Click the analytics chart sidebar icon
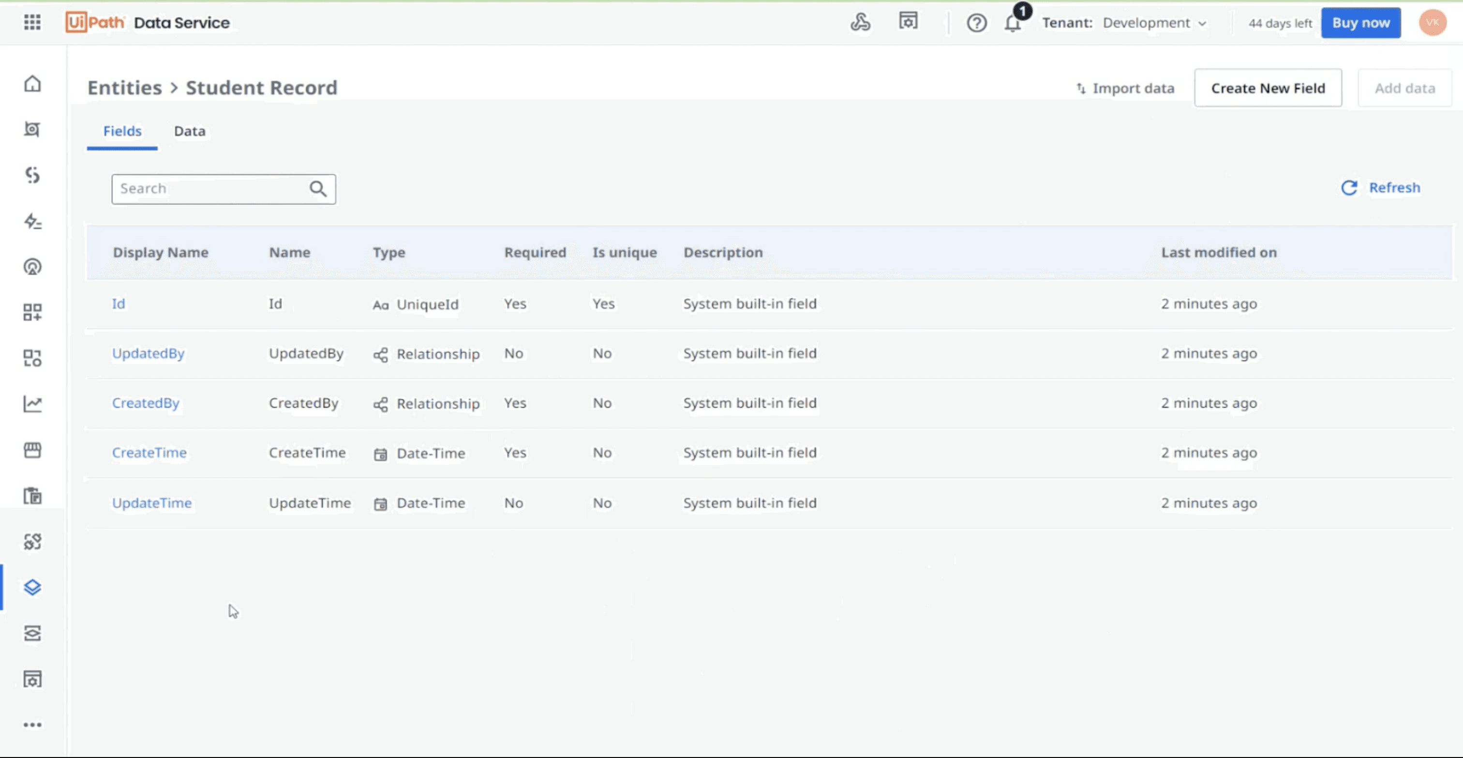Screen dimensions: 1463x758 [x=32, y=404]
